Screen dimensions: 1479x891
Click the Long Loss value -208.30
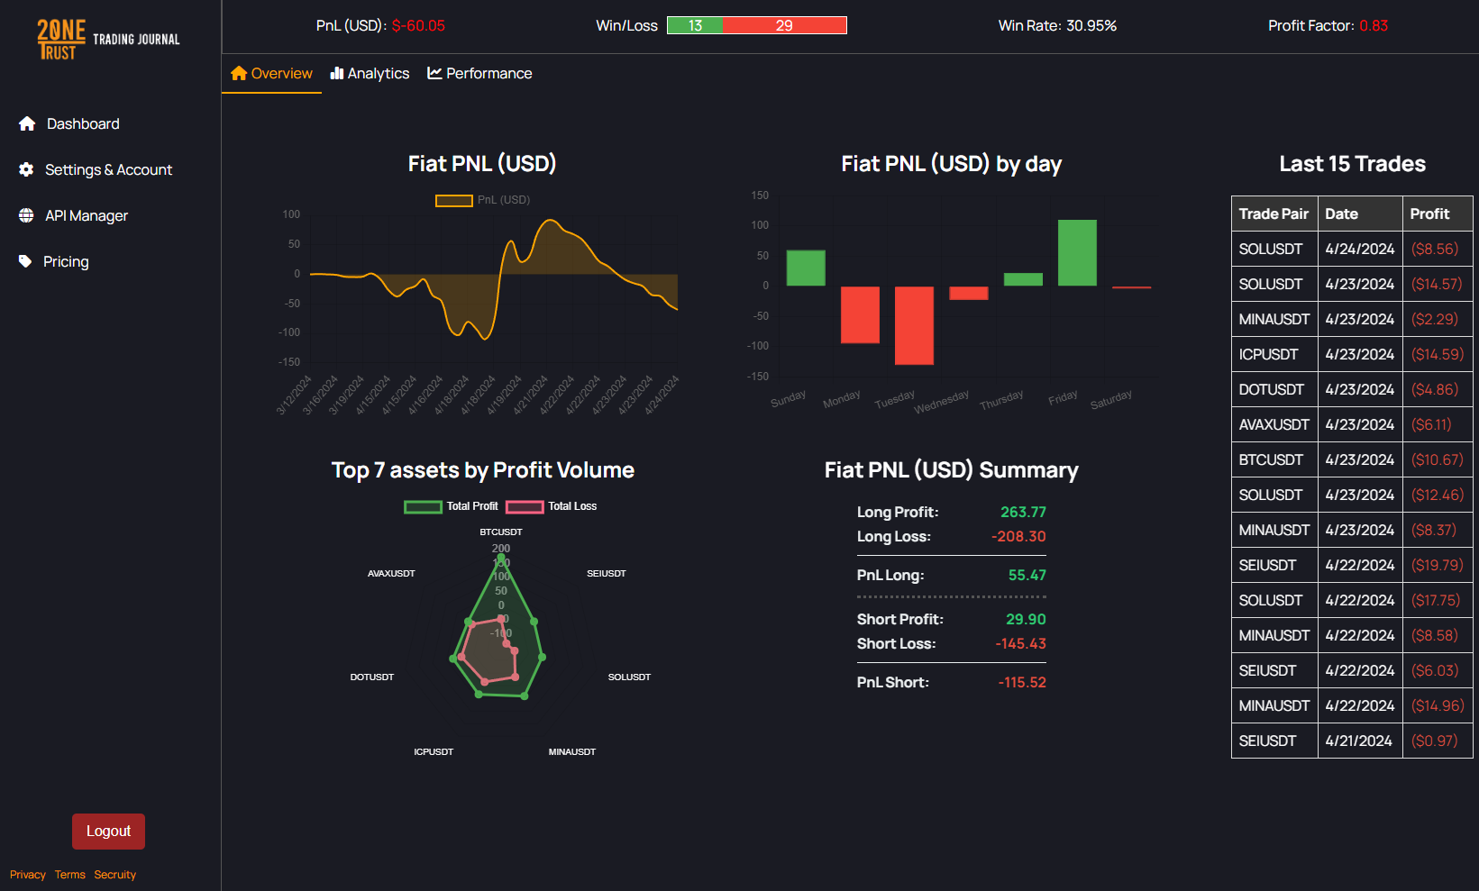[1018, 536]
